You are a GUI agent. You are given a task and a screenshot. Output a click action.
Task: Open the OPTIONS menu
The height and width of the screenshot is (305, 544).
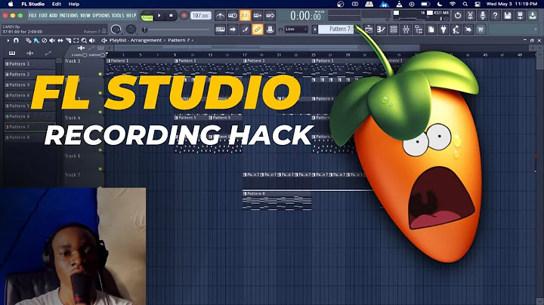tap(101, 16)
